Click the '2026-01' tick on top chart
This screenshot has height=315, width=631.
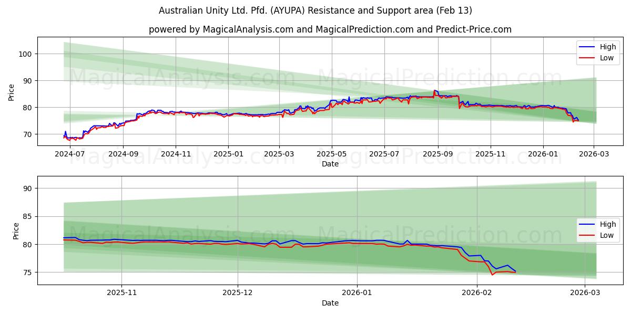(x=543, y=154)
